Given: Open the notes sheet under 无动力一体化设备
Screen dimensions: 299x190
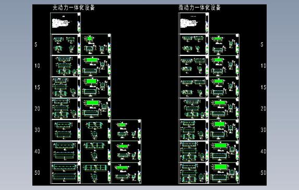Looking at the screenshot, I should (65, 23).
